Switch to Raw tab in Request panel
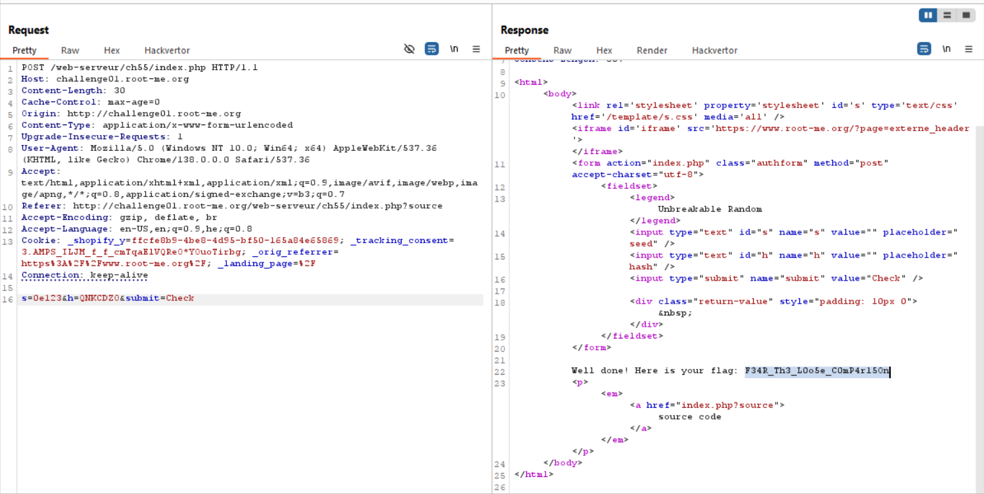Screen dimensions: 984x494 coord(70,50)
